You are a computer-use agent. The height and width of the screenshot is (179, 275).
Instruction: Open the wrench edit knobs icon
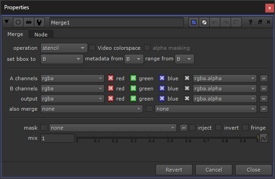click(39, 22)
